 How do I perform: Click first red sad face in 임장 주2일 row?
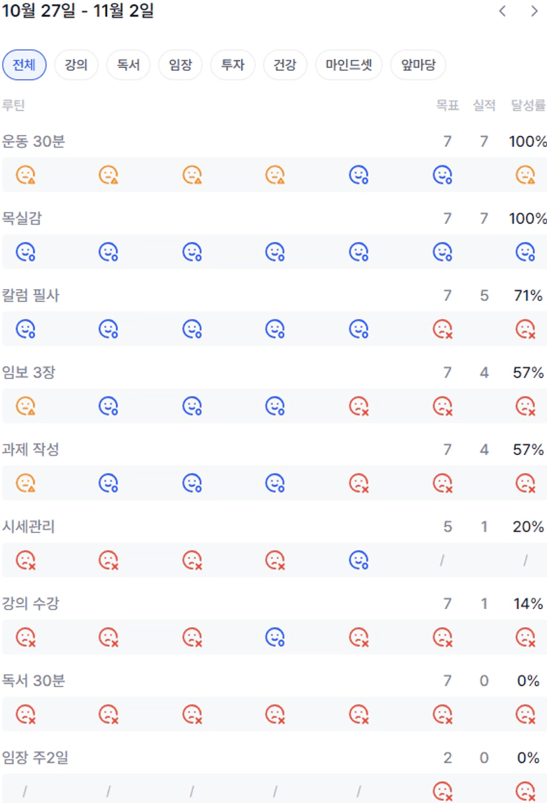click(x=442, y=790)
